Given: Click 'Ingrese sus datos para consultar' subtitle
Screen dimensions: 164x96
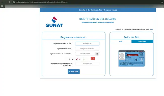Looking at the screenshot, I should [98, 22].
